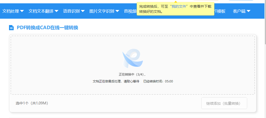Expand the 图片文字识别 menu

click(x=104, y=11)
